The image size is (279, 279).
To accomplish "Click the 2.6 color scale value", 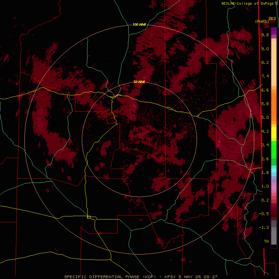I will tap(265, 159).
